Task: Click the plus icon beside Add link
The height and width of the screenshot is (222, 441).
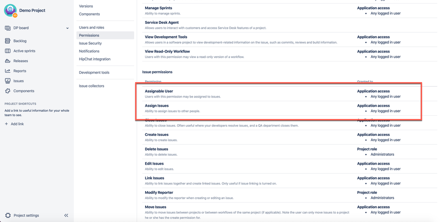Action: coord(7,124)
